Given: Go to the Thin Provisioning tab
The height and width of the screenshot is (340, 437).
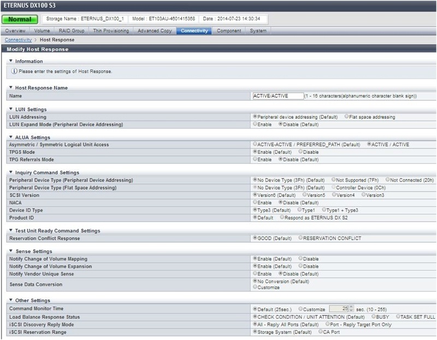Looking at the screenshot, I should [x=111, y=31].
